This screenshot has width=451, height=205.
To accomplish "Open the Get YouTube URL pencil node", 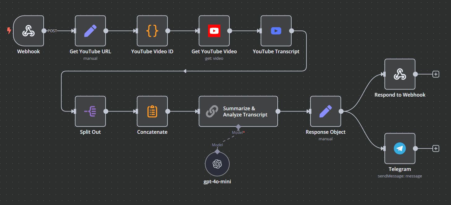I will (x=90, y=31).
